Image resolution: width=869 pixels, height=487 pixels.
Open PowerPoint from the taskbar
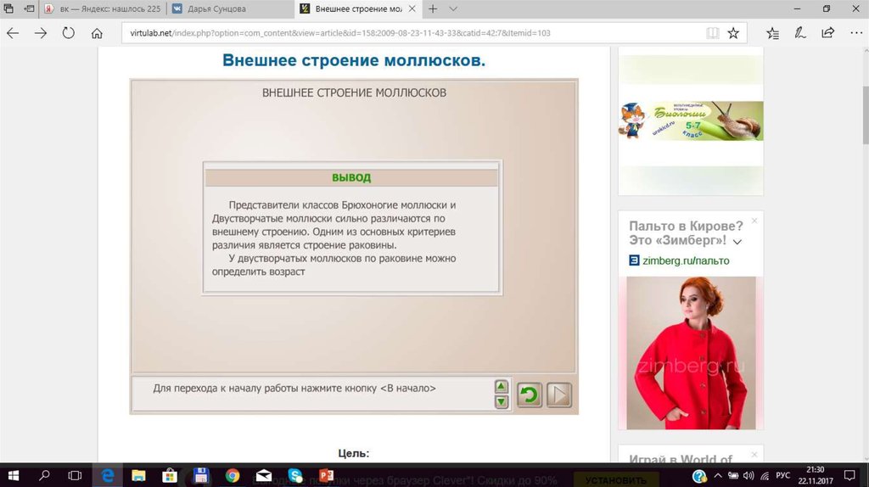pos(326,476)
